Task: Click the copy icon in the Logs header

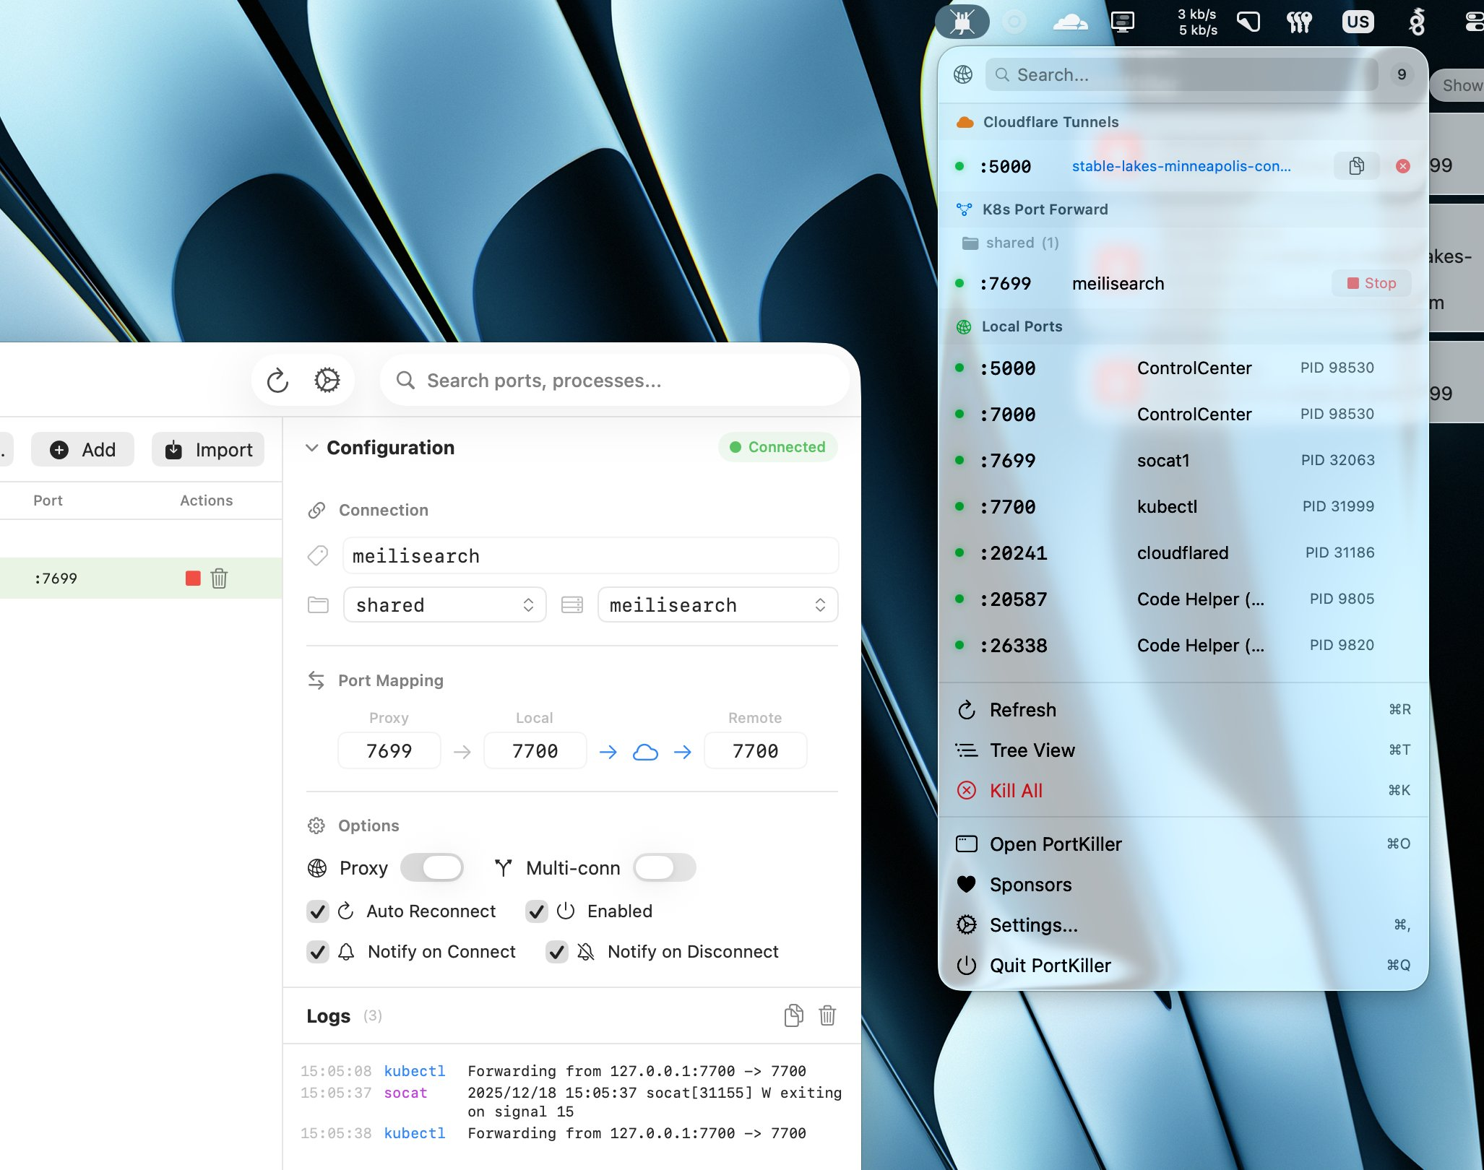Action: 793,1015
